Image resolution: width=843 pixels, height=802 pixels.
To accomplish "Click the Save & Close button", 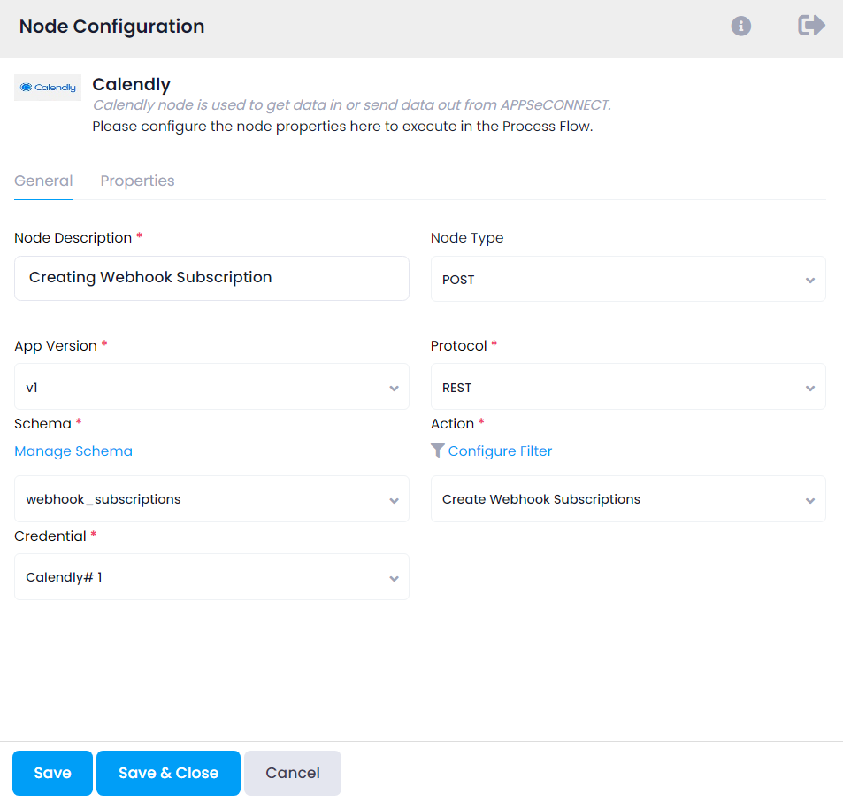I will point(167,773).
